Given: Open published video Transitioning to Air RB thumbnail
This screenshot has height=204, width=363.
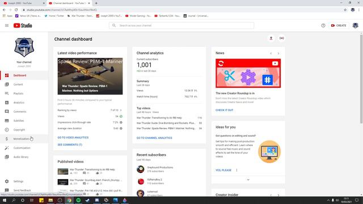Looking at the screenshot, I should click(x=63, y=171).
